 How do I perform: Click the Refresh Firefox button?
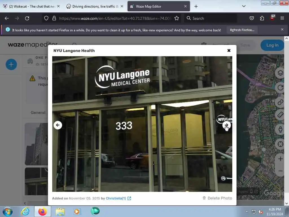[x=242, y=30]
